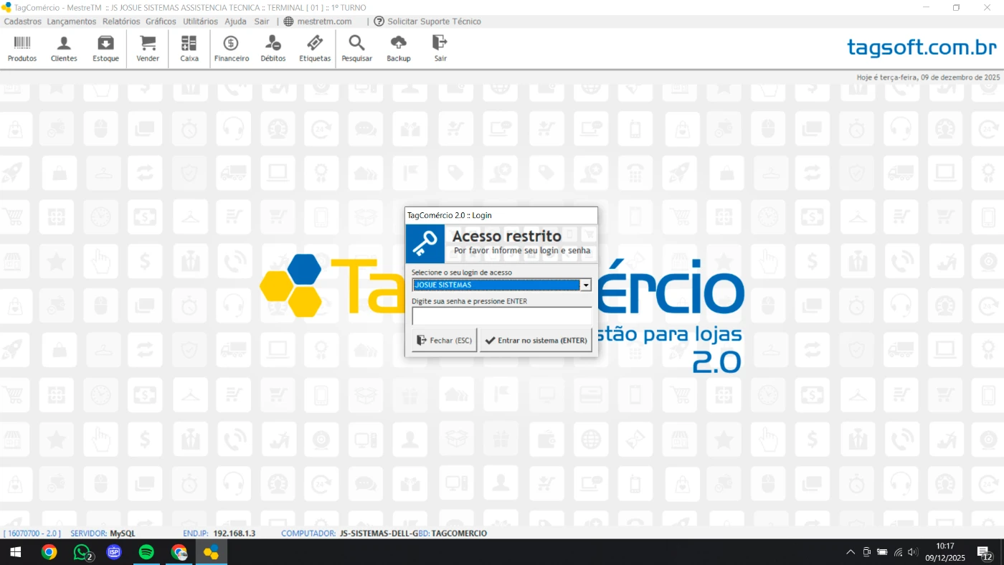1004x565 pixels.
Task: Select the Vender shopping cart icon
Action: [x=148, y=44]
